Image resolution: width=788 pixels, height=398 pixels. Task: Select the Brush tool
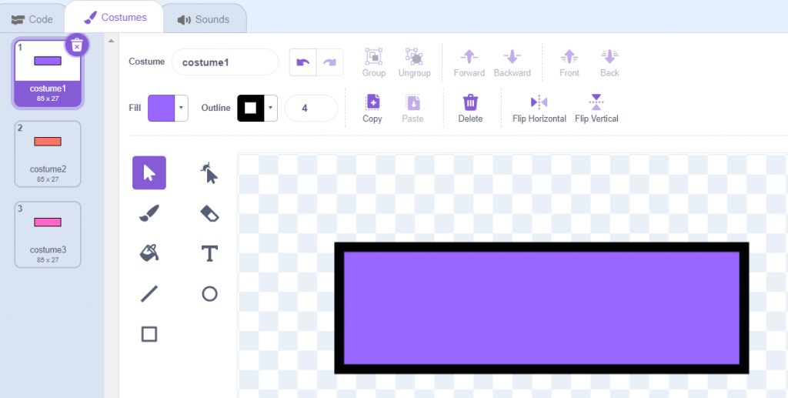pos(149,213)
